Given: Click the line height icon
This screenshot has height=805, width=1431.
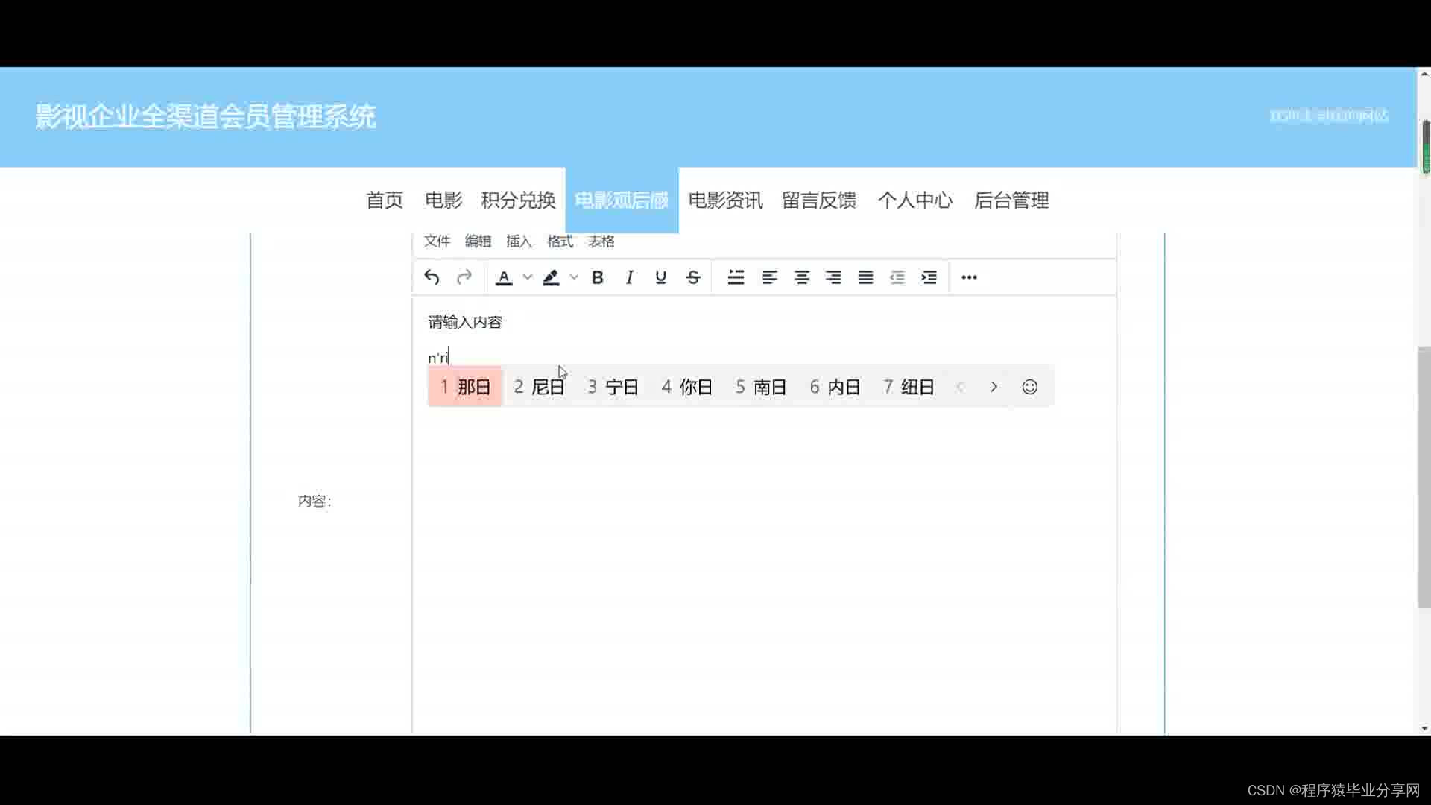Looking at the screenshot, I should [x=736, y=277].
